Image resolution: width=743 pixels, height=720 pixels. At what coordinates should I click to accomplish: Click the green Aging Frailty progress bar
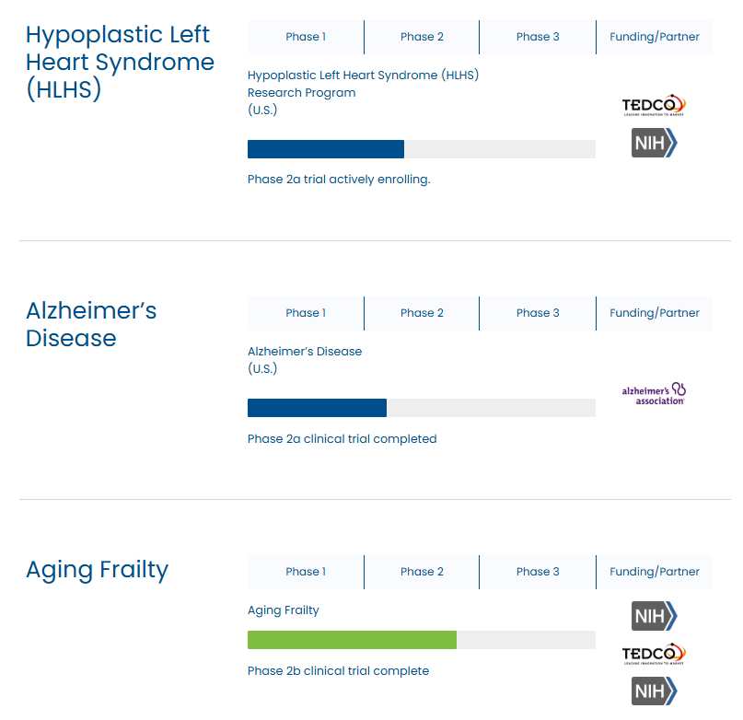(x=352, y=640)
